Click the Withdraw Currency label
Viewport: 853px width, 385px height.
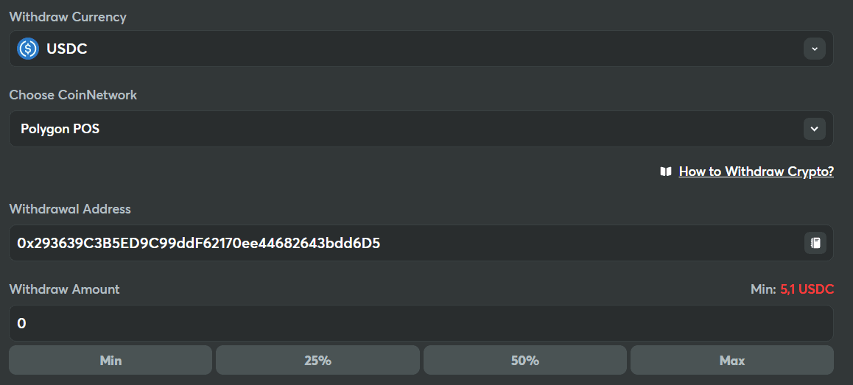(x=68, y=17)
